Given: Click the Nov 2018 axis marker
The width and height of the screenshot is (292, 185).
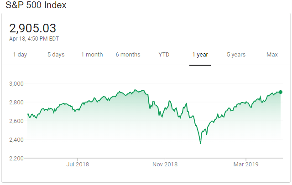Looking at the screenshot, I should 164,164.
